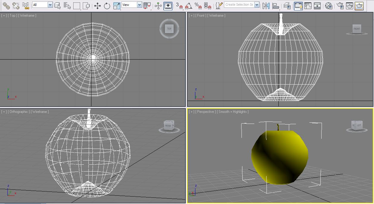
Task: Click inside the Create Selection Set field
Action: [x=238, y=5]
